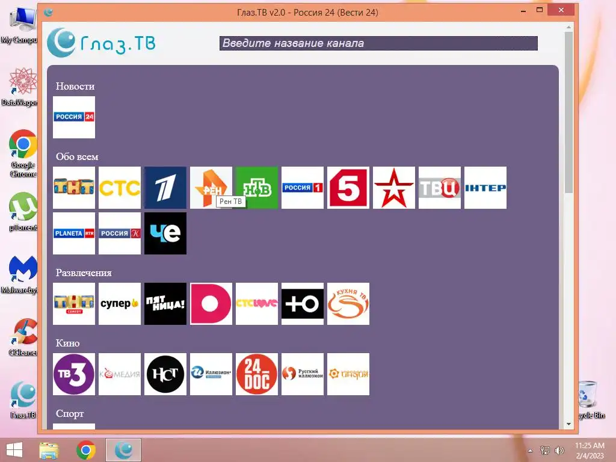Click the Спорт category heading

[x=70, y=414]
